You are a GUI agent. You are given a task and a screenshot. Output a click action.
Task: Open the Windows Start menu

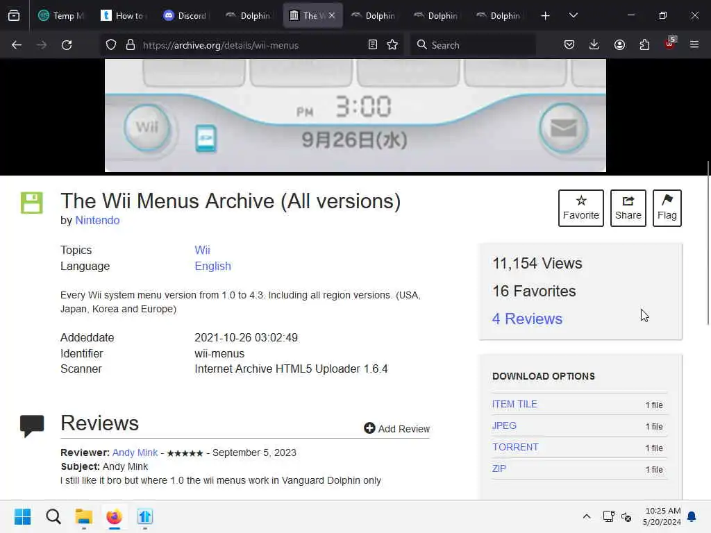(x=23, y=516)
